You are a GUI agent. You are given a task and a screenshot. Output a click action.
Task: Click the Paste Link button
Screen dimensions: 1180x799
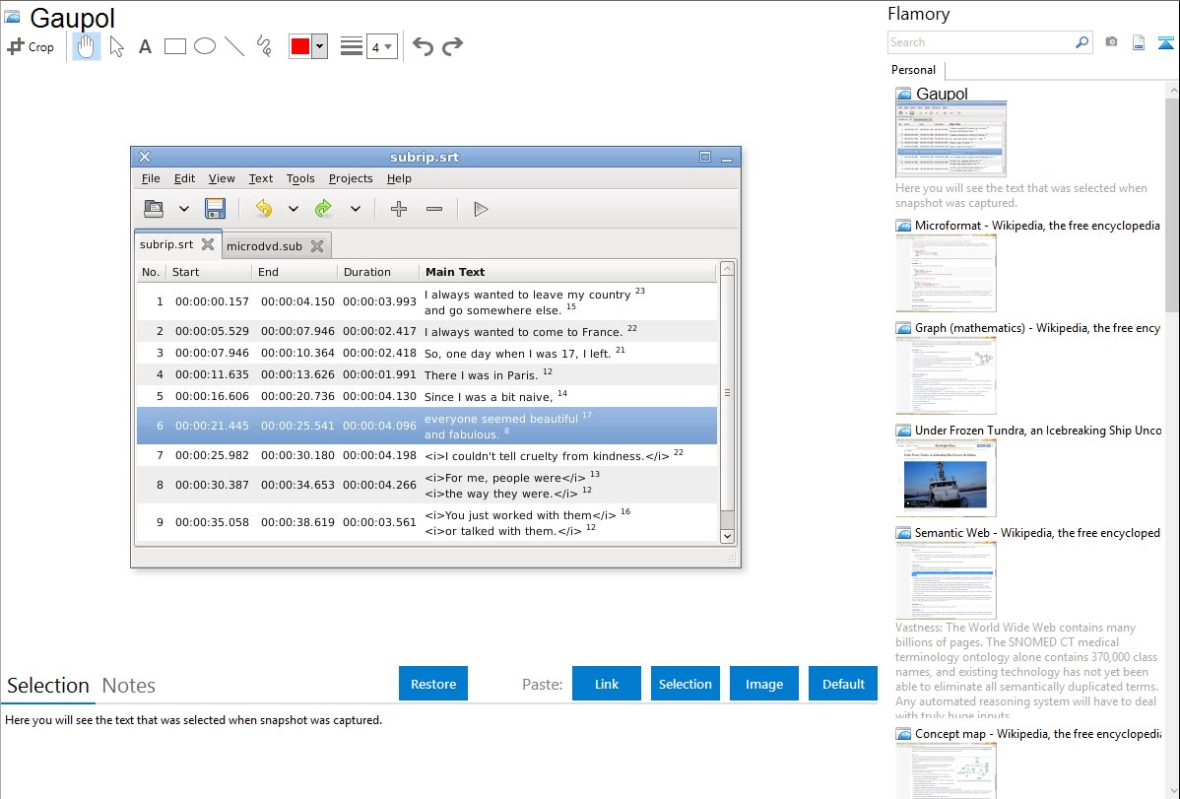(x=607, y=684)
